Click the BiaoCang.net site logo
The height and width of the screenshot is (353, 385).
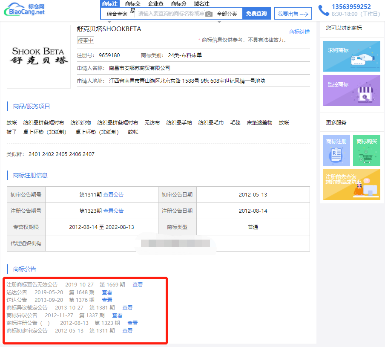(x=27, y=9)
